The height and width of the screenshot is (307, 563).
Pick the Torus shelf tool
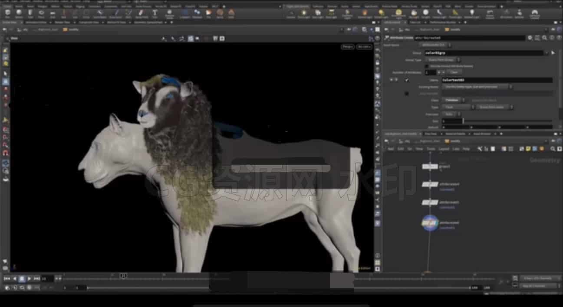pos(41,13)
